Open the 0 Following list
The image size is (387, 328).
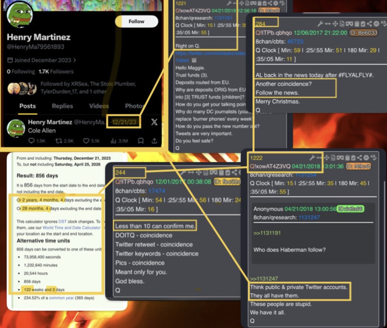21,72
